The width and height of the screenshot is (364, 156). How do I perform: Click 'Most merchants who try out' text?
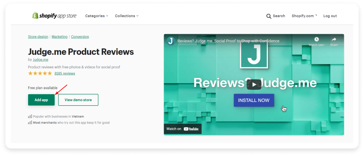(71, 123)
